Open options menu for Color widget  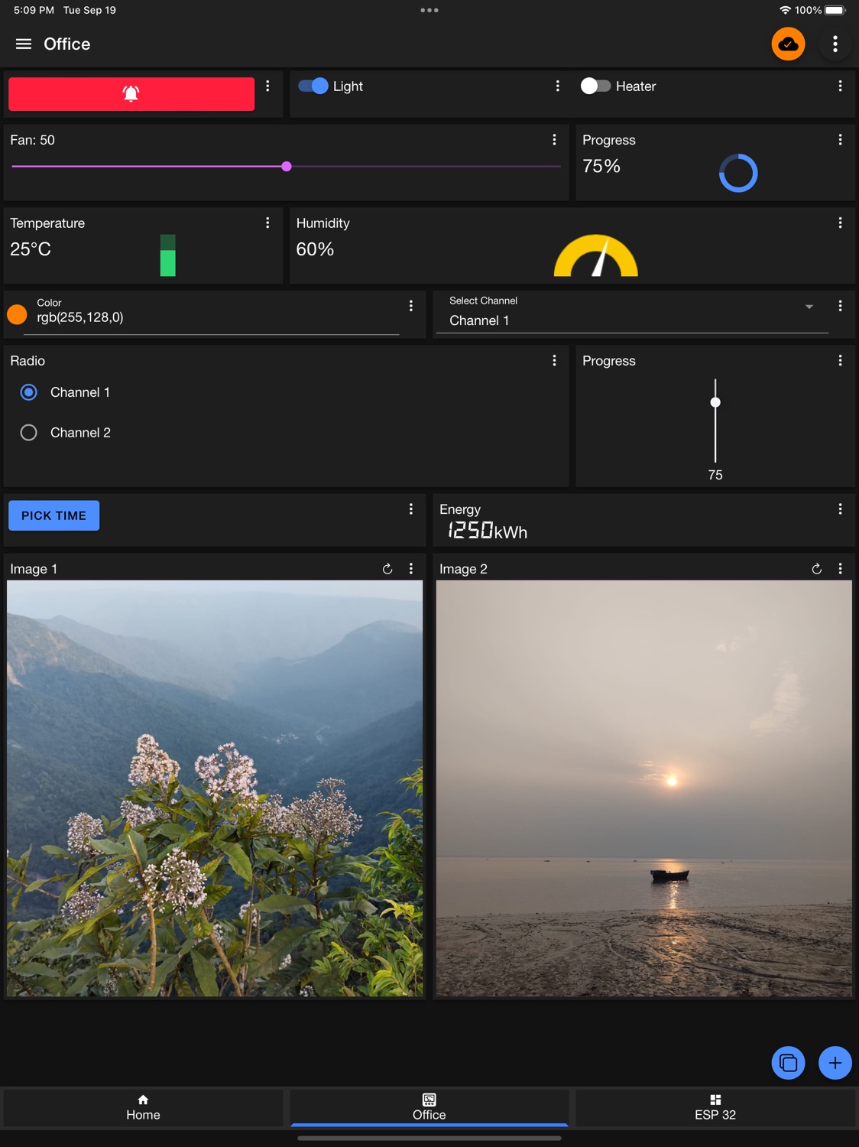click(411, 306)
